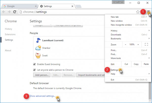The width and height of the screenshot is (152, 103).
Task: Click Copy in the Edit row
Action: [136, 64]
